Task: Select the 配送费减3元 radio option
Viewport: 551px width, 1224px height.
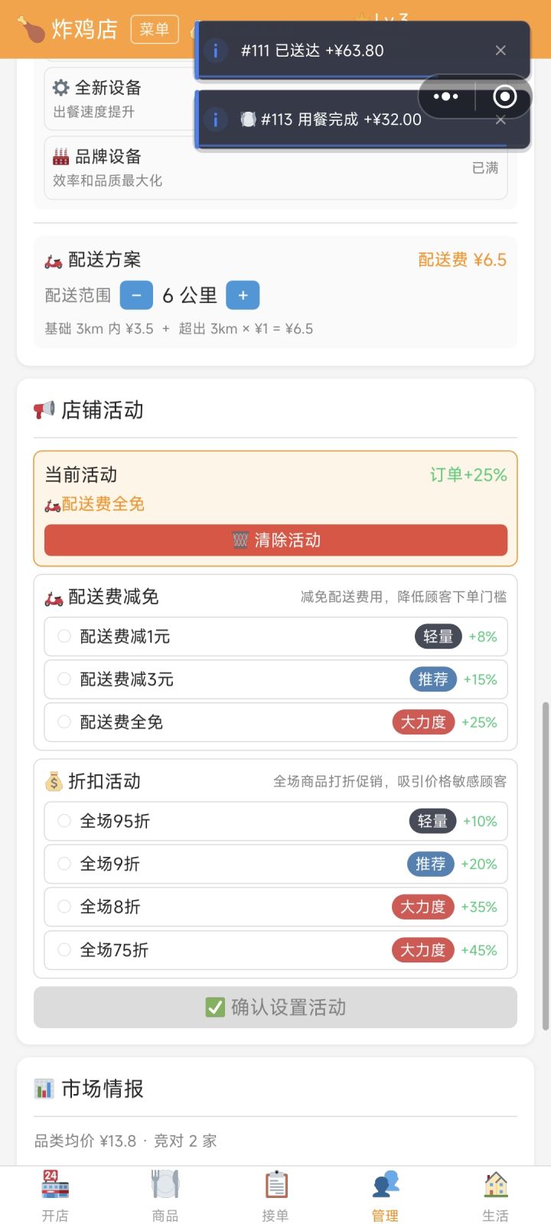Action: pyautogui.click(x=64, y=679)
